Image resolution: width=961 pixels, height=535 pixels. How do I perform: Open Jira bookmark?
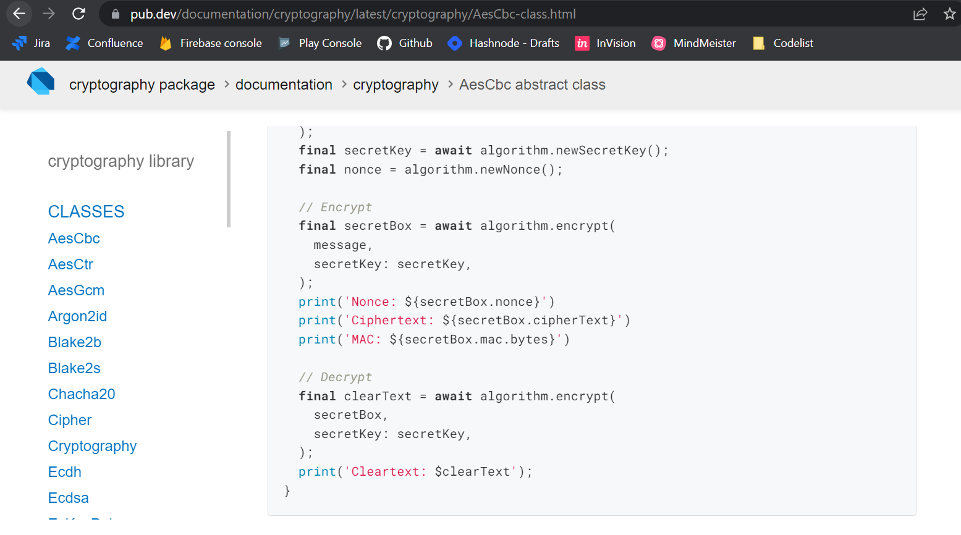31,43
